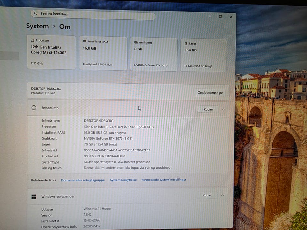Open 'Avancerede systemindstillinger' link
307x230 pixels.
164,180
